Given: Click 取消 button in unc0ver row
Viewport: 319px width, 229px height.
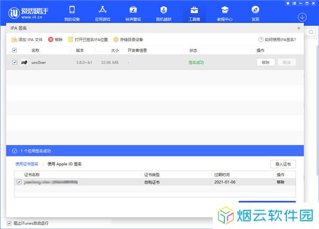Looking at the screenshot, I should tap(287, 62).
